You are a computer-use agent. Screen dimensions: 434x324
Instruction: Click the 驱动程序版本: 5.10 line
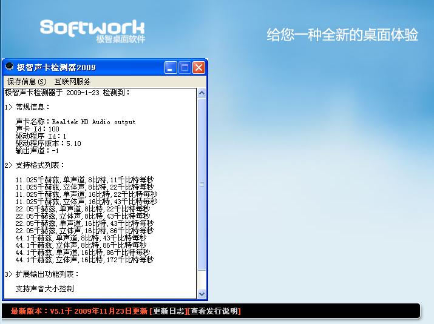[49, 144]
